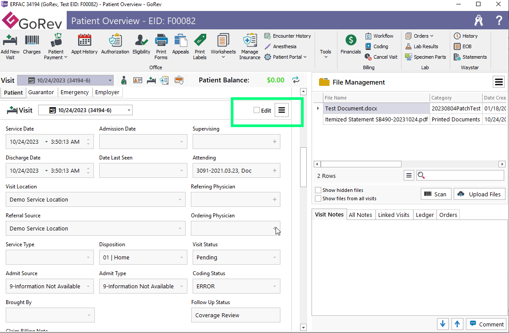
Task: Switch to the Emergency tab
Action: point(74,92)
